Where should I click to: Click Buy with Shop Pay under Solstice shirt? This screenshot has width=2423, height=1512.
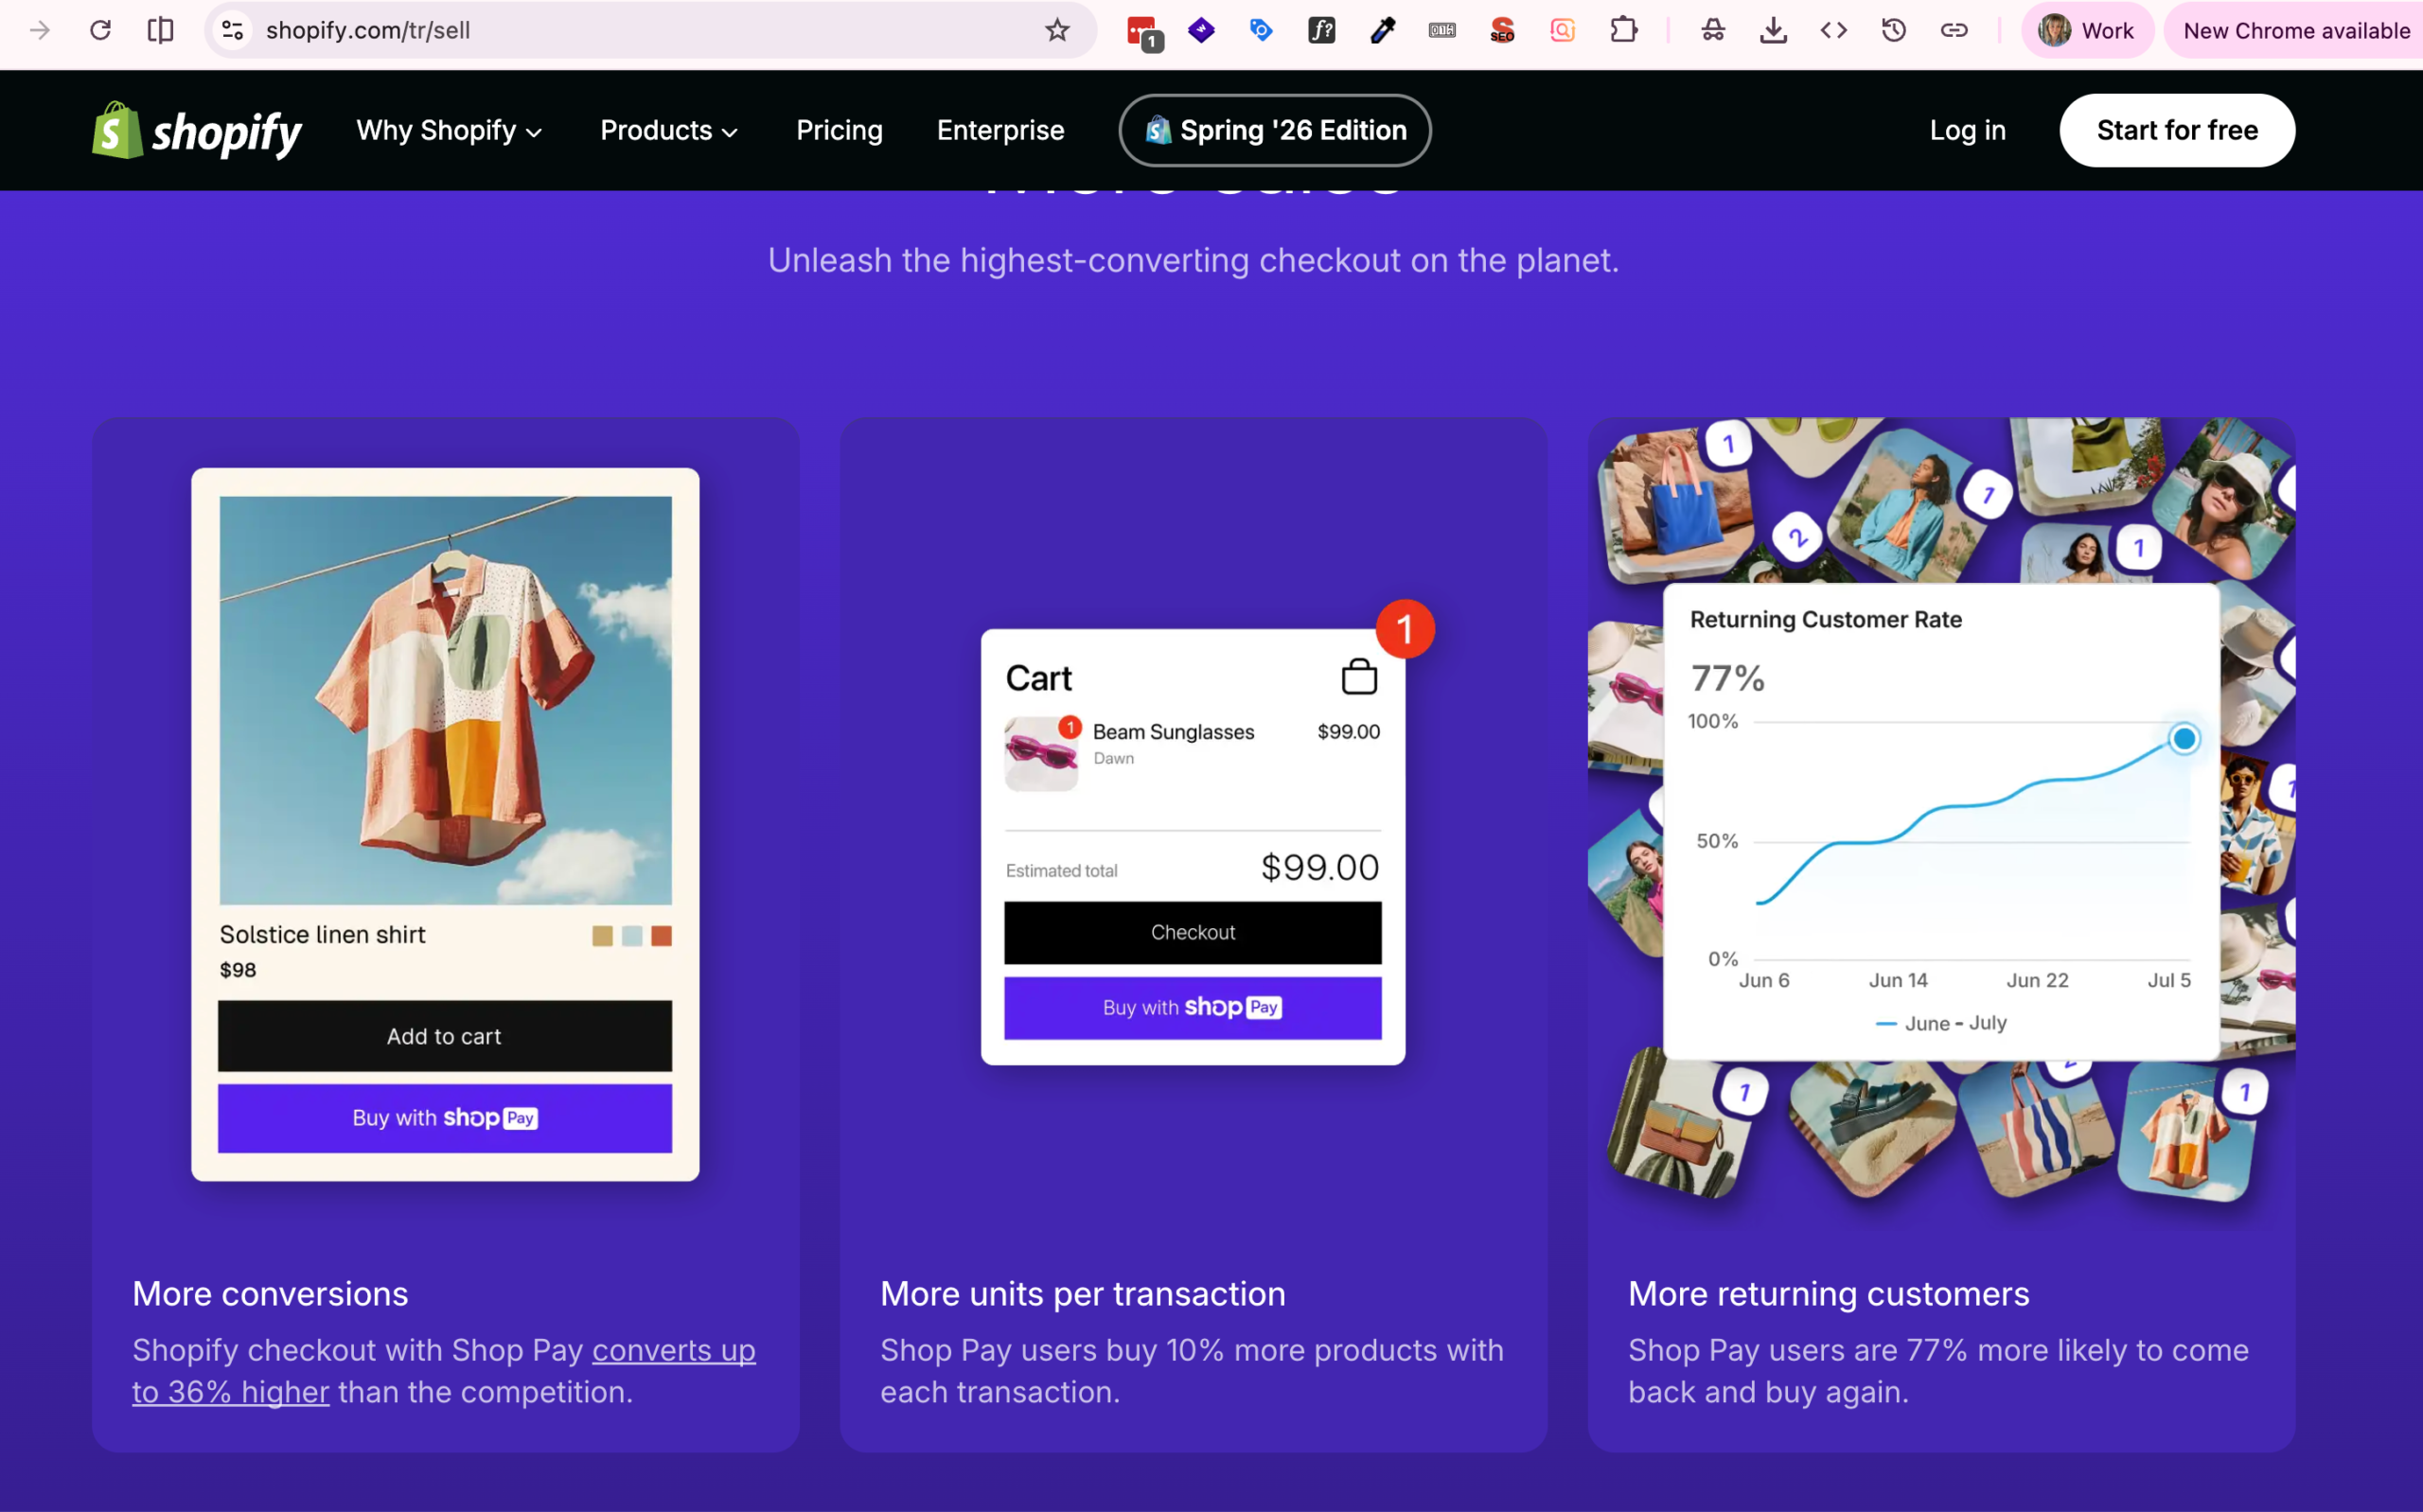tap(445, 1118)
